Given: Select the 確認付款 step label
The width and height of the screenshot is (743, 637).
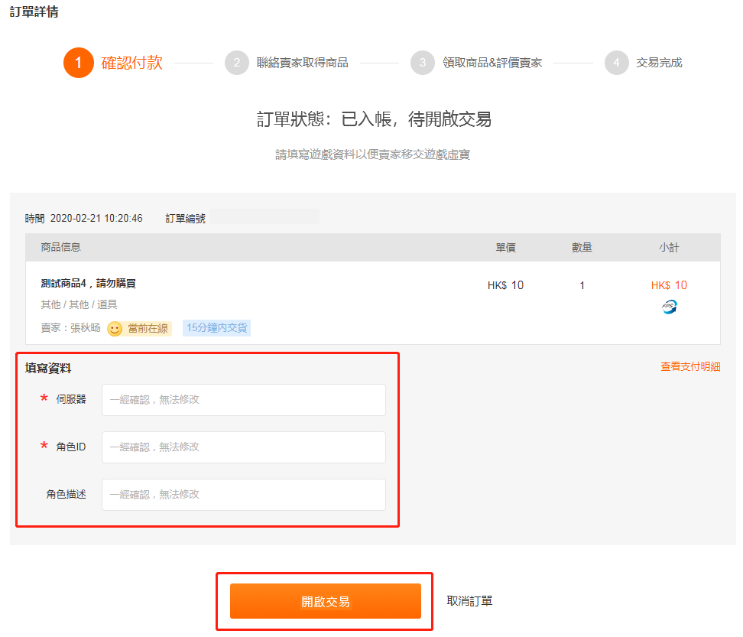Looking at the screenshot, I should tap(131, 63).
